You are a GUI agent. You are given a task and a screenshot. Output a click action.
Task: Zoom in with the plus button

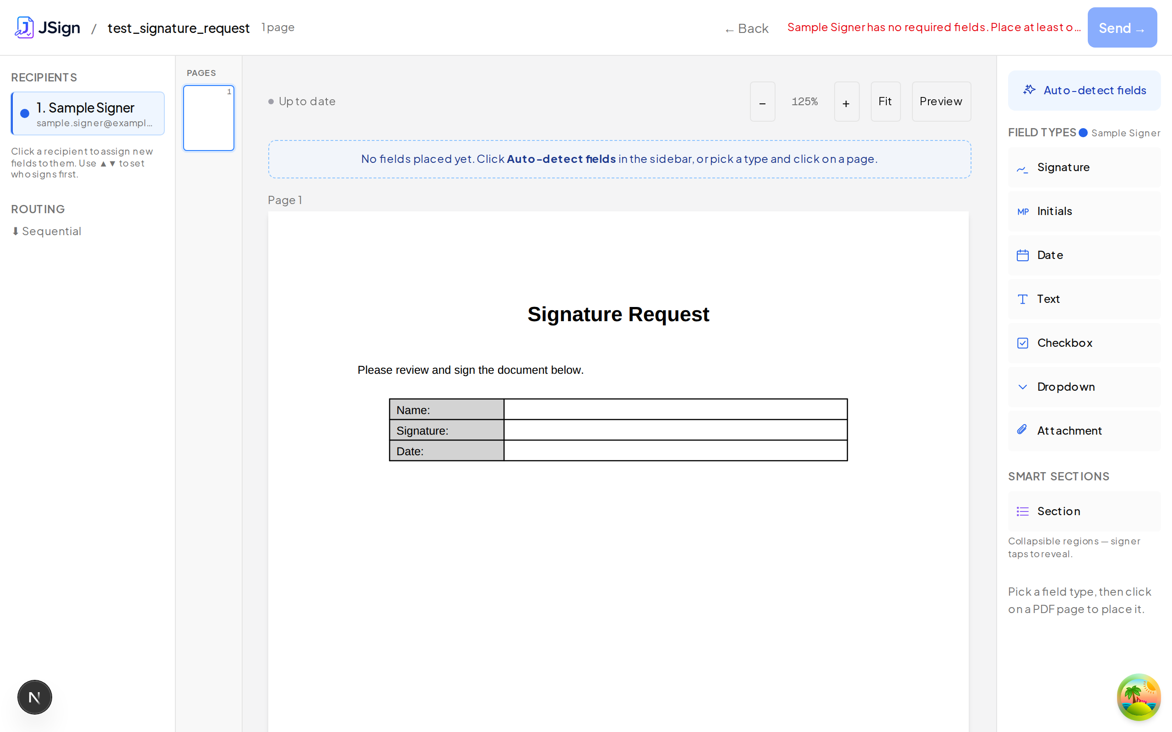[x=846, y=102]
